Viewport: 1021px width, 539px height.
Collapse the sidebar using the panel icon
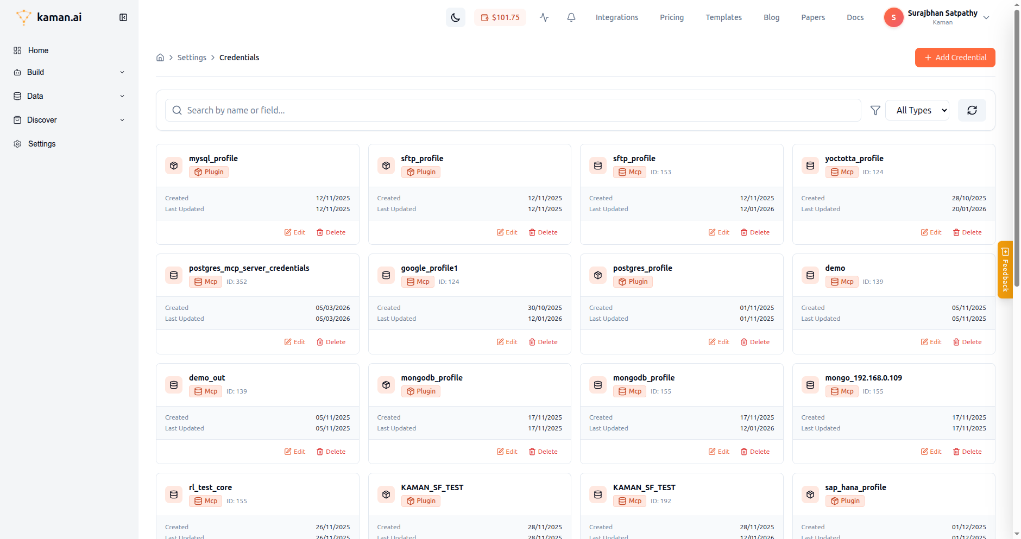123,17
